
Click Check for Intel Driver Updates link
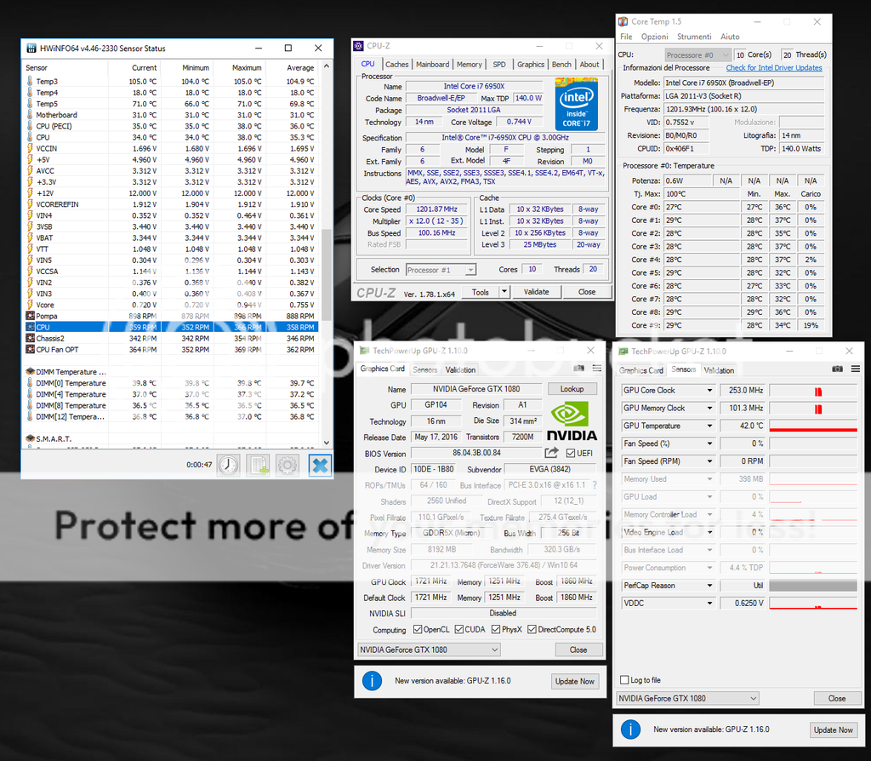tap(773, 68)
